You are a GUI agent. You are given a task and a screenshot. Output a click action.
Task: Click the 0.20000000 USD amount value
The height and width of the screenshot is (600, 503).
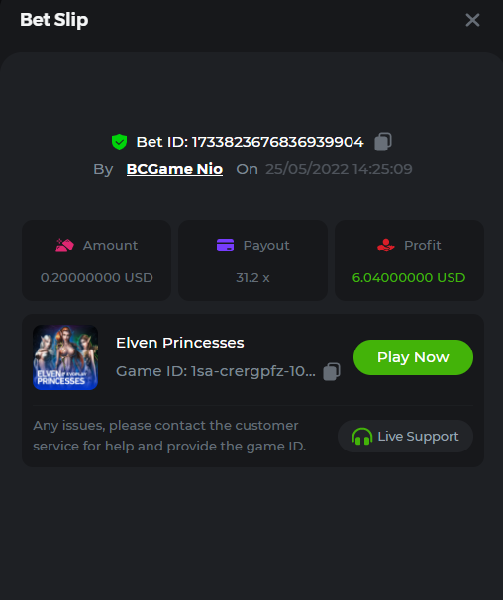click(x=97, y=278)
